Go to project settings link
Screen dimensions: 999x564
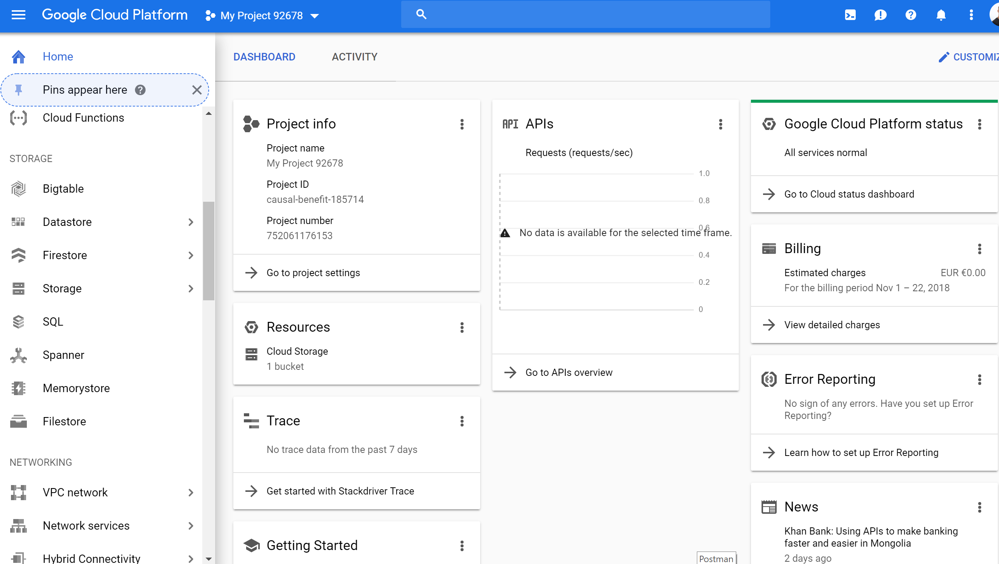[313, 273]
